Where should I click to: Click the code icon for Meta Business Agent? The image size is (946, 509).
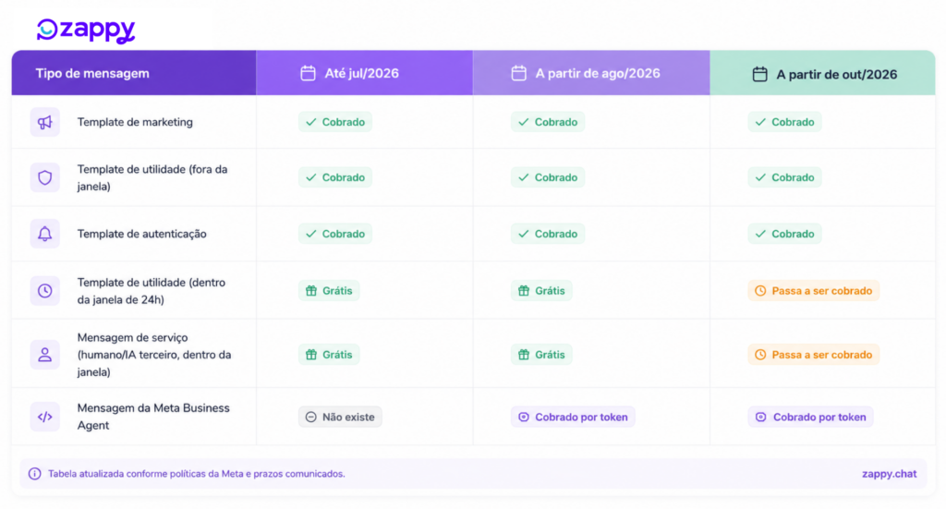point(44,417)
